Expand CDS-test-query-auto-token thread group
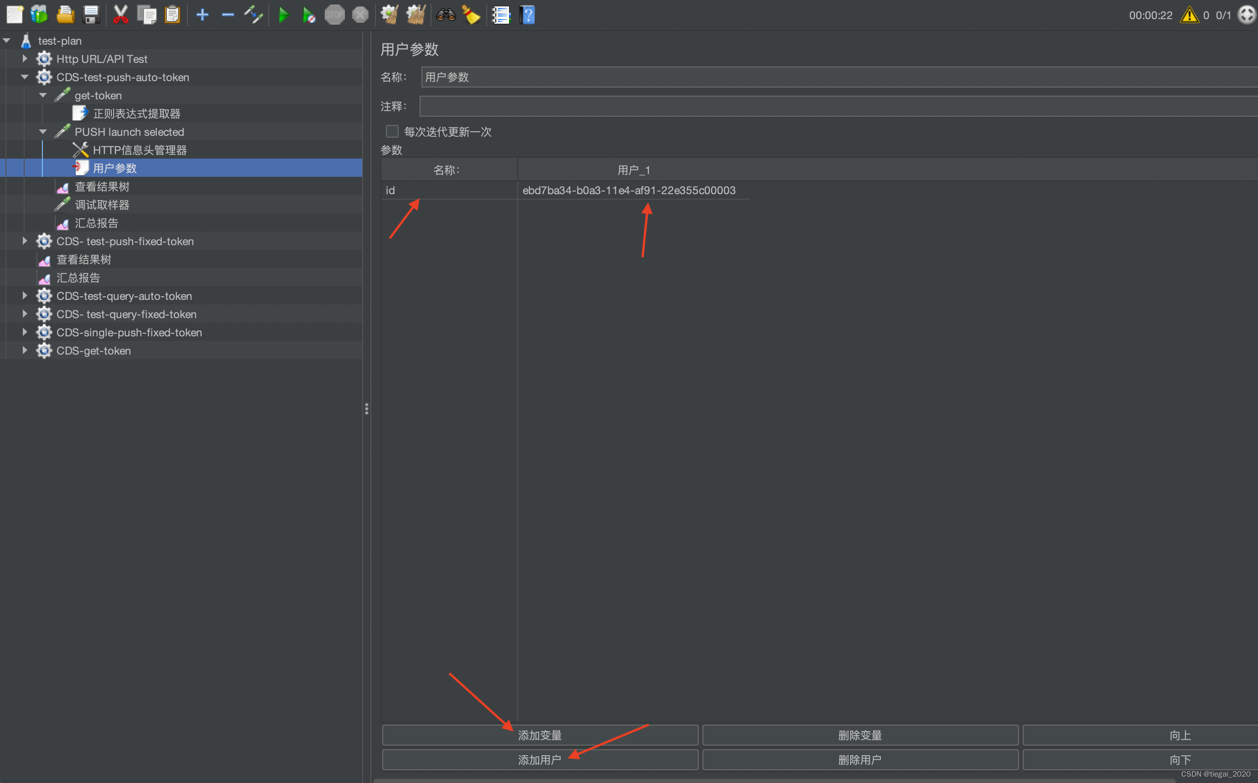This screenshot has width=1258, height=783. pyautogui.click(x=25, y=296)
